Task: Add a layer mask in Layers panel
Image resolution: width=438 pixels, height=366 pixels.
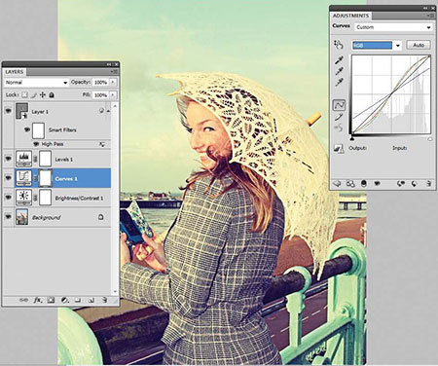Action: (51, 300)
